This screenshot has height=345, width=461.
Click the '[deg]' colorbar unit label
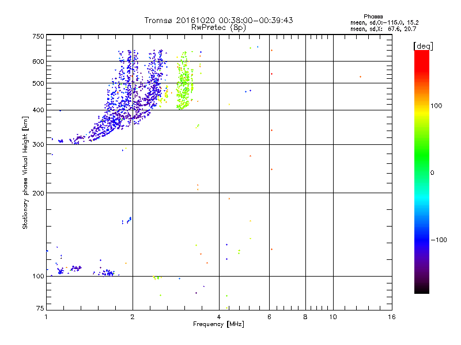click(x=423, y=46)
